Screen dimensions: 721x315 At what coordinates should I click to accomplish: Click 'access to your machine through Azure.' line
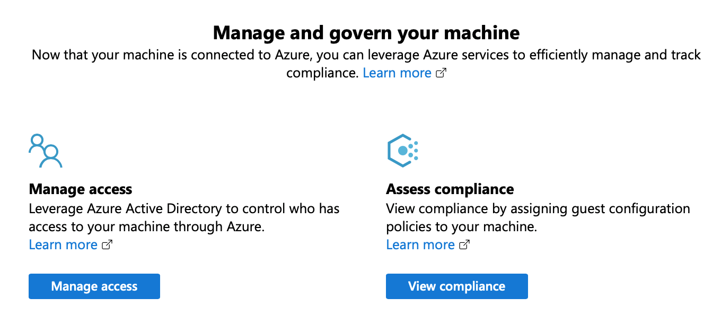tap(146, 226)
